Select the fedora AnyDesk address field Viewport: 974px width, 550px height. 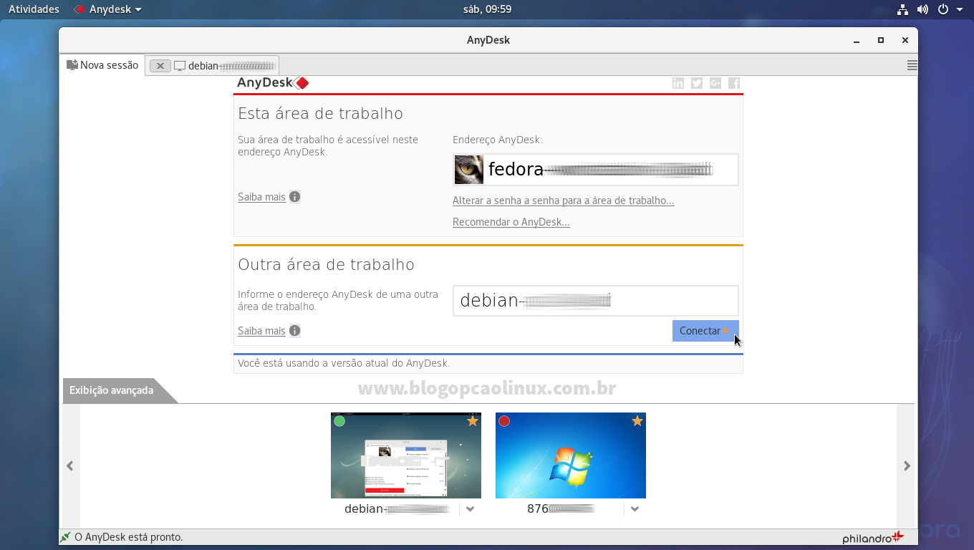click(596, 170)
